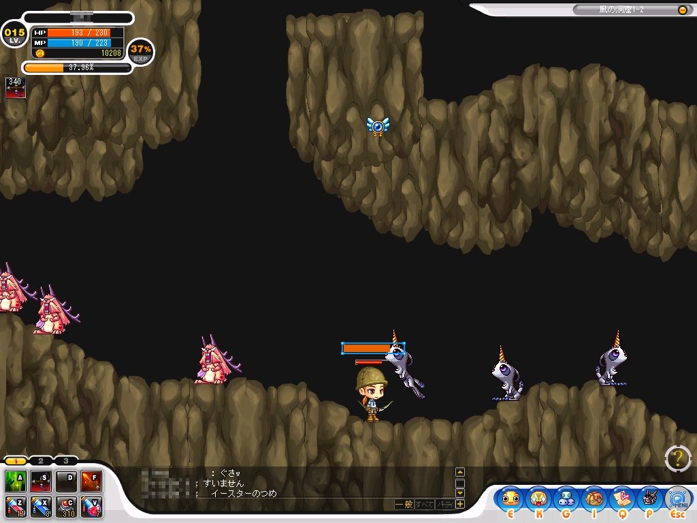Open the quest scroll icon labeled Q
The height and width of the screenshot is (523, 697).
click(622, 499)
